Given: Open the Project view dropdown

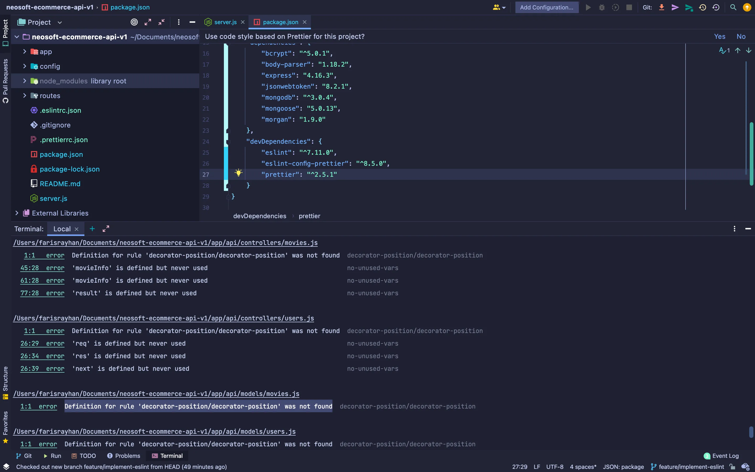Looking at the screenshot, I should tap(60, 23).
